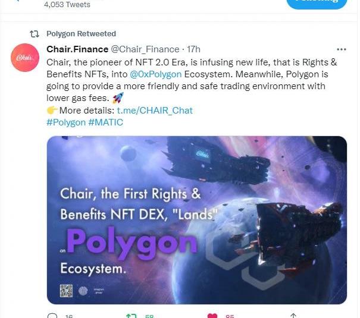This screenshot has width=360, height=318.
Task: Open the Polygon Retweeted label
Action: (x=81, y=34)
